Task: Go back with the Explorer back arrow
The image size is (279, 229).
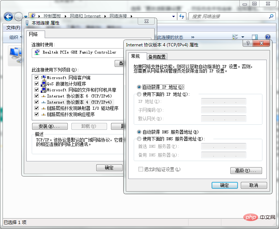Action: pyautogui.click(x=8, y=17)
